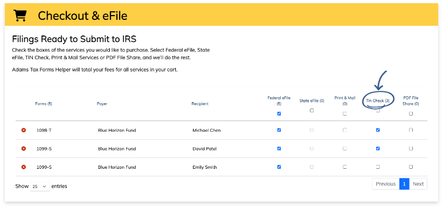Uncheck Tin Check for David Patel
The image size is (443, 208).
coord(378,148)
